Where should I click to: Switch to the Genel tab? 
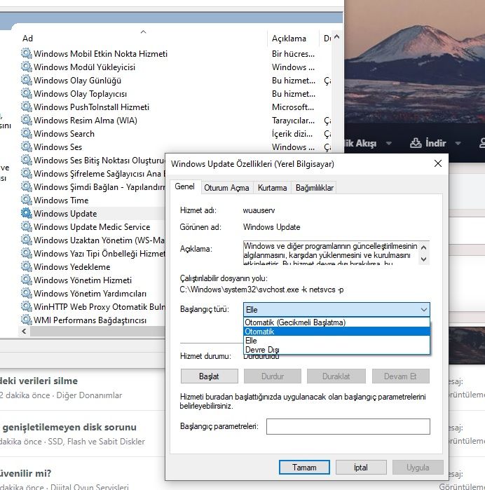(185, 186)
